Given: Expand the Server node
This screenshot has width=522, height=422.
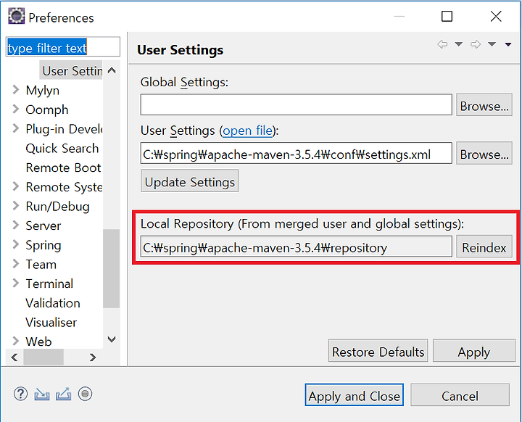Looking at the screenshot, I should (15, 225).
